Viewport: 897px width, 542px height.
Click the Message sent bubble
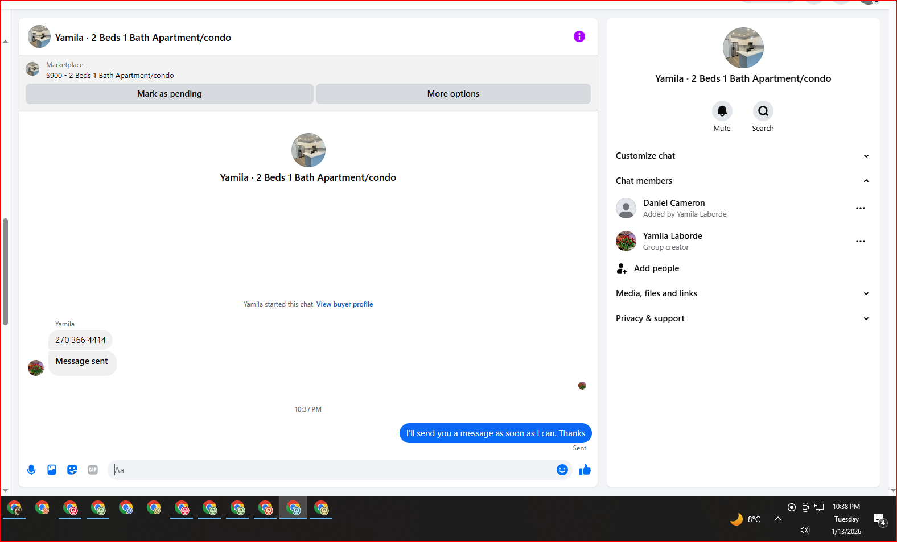82,363
